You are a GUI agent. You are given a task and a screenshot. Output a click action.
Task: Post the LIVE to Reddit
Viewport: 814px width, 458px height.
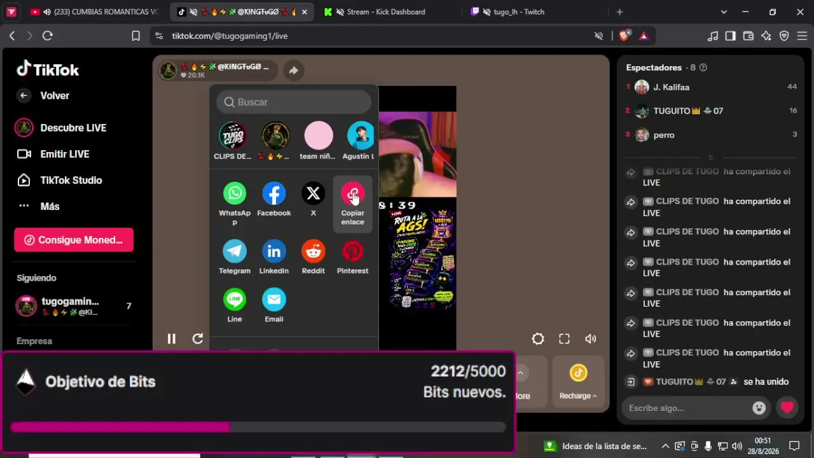(313, 257)
